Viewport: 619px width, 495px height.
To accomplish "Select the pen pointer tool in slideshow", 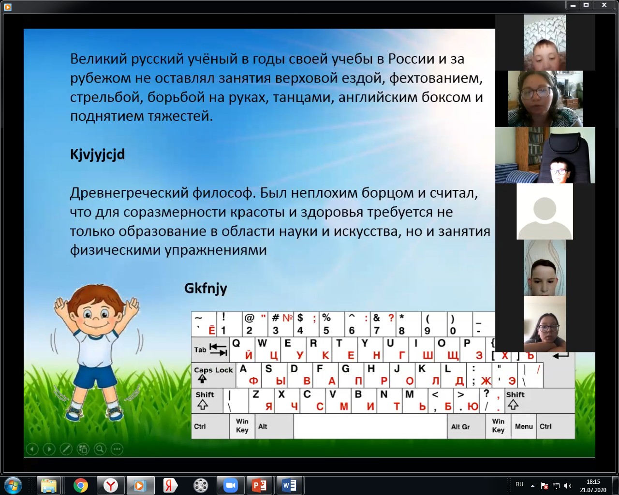I will click(66, 449).
